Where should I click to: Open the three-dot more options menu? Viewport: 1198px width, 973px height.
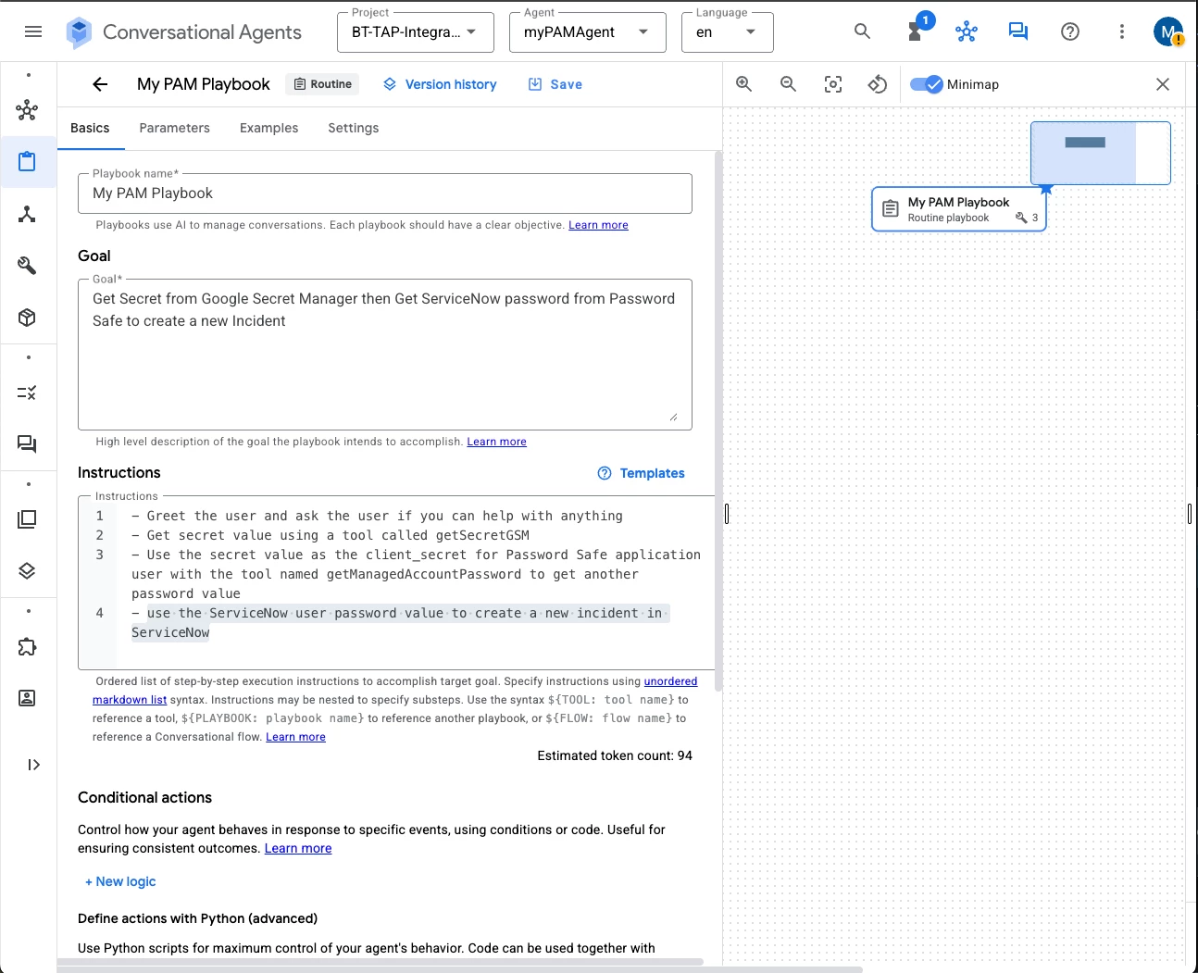1122,31
